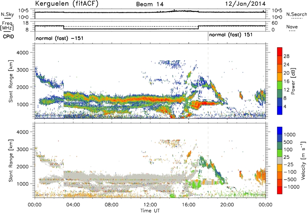Click the '08:00' time tick label

(x=112, y=205)
